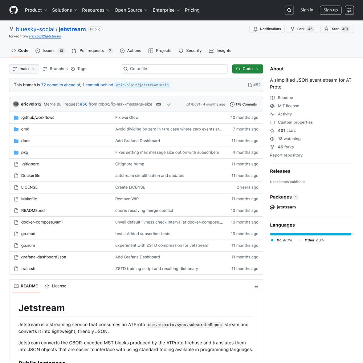Fork the repository with Fork button
The width and height of the screenshot is (363, 363).
(x=302, y=29)
